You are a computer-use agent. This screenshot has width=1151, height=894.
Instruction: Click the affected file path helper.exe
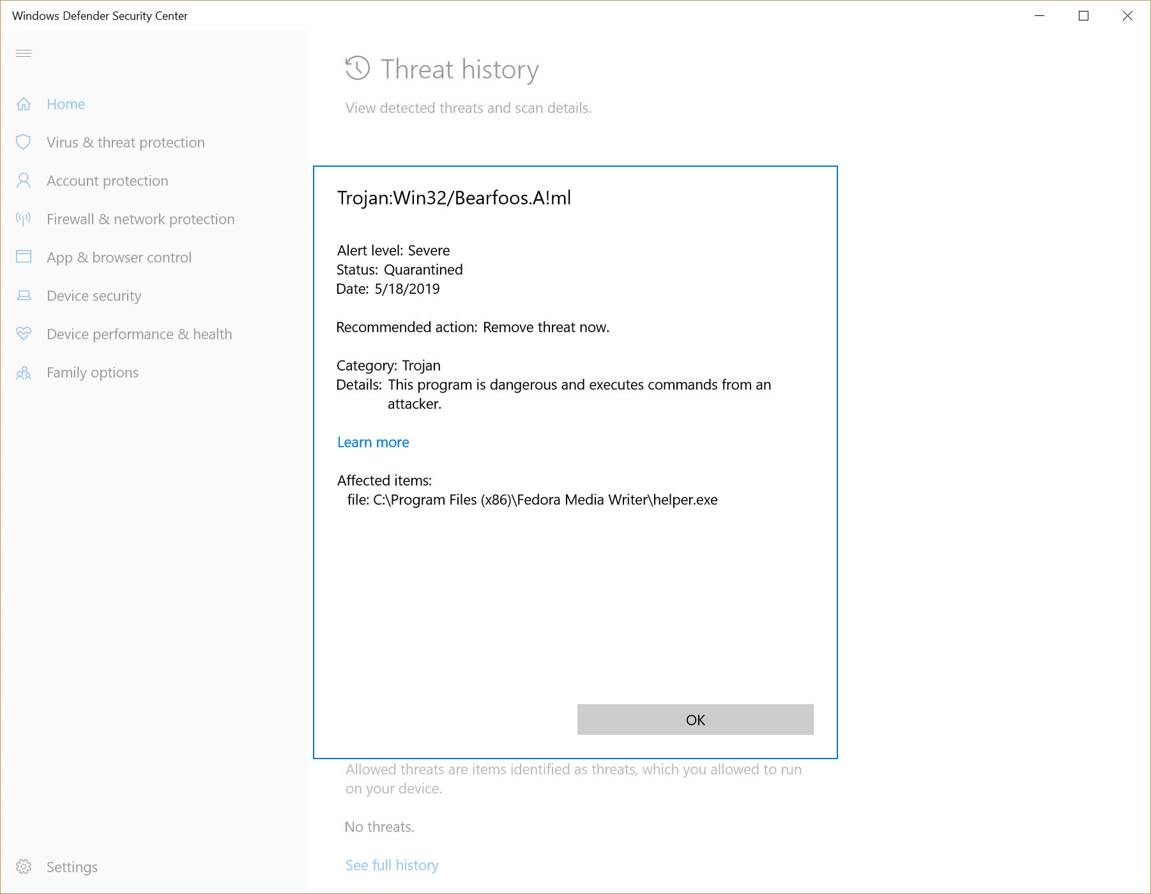(532, 500)
